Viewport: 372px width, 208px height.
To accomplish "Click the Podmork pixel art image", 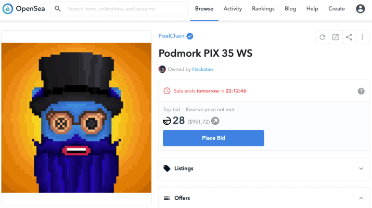I will 76,118.
